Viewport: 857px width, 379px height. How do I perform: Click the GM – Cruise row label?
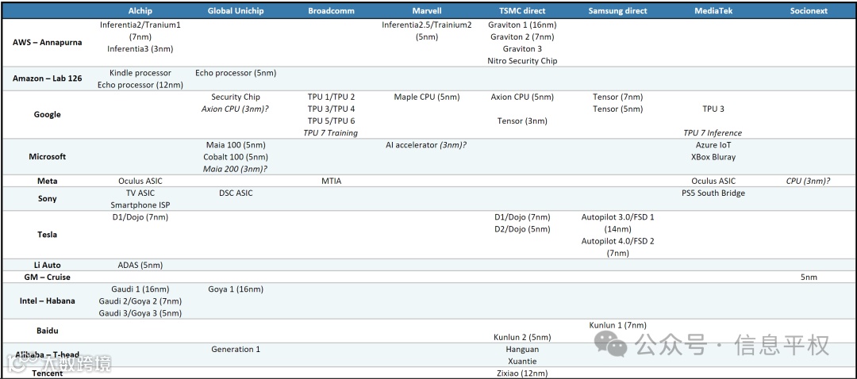coord(48,277)
